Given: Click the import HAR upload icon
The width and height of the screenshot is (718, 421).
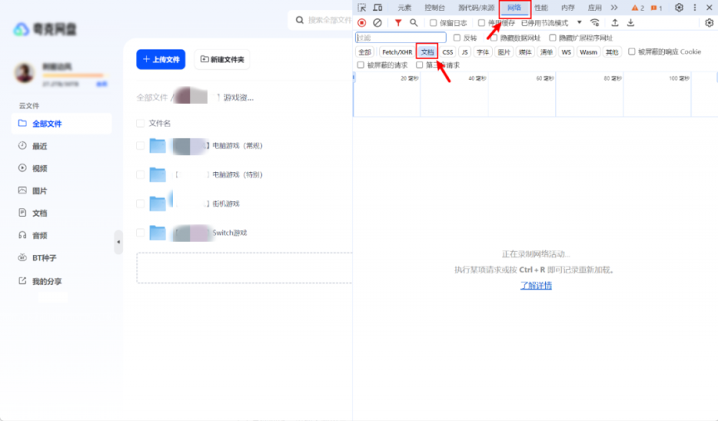Looking at the screenshot, I should point(615,22).
